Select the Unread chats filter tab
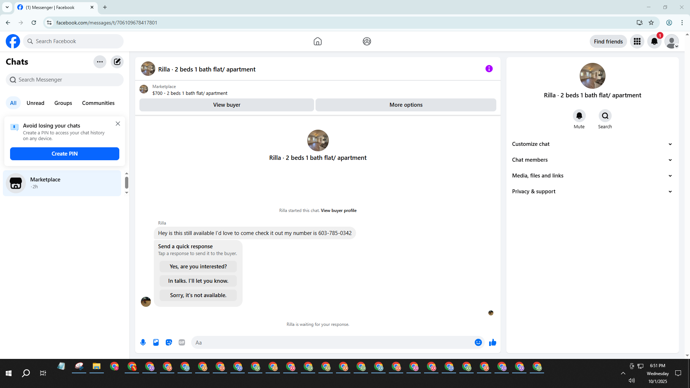 pos(36,103)
